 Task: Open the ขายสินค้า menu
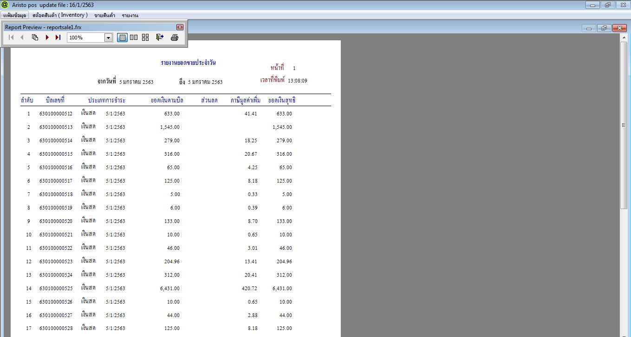click(104, 15)
